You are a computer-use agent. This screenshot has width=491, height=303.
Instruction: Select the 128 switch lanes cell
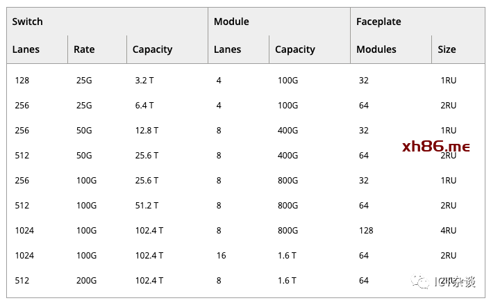point(22,81)
